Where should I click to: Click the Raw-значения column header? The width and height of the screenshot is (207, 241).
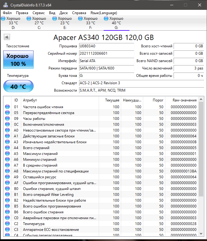click(x=182, y=100)
